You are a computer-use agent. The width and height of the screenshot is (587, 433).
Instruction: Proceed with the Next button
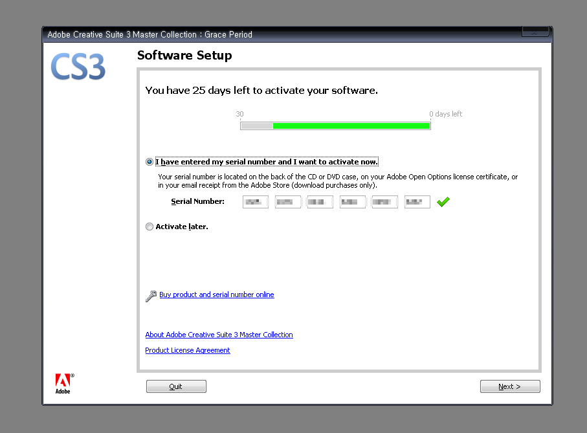509,386
